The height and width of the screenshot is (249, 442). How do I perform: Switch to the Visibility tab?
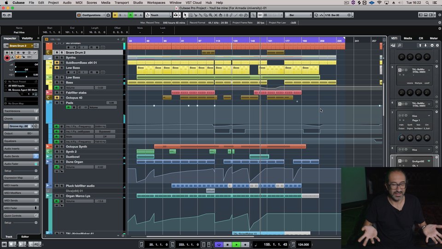pyautogui.click(x=27, y=38)
